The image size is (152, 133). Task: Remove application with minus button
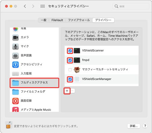pyautogui.click(x=72, y=91)
